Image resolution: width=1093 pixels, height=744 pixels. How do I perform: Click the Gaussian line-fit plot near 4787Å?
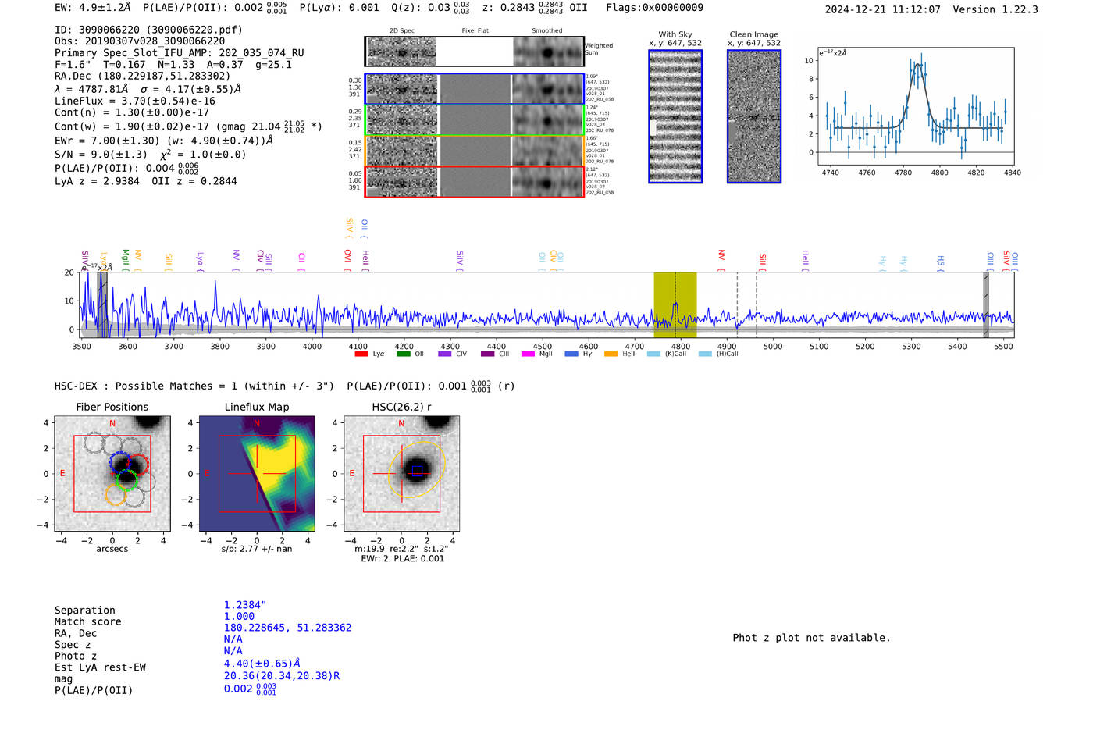(916, 106)
